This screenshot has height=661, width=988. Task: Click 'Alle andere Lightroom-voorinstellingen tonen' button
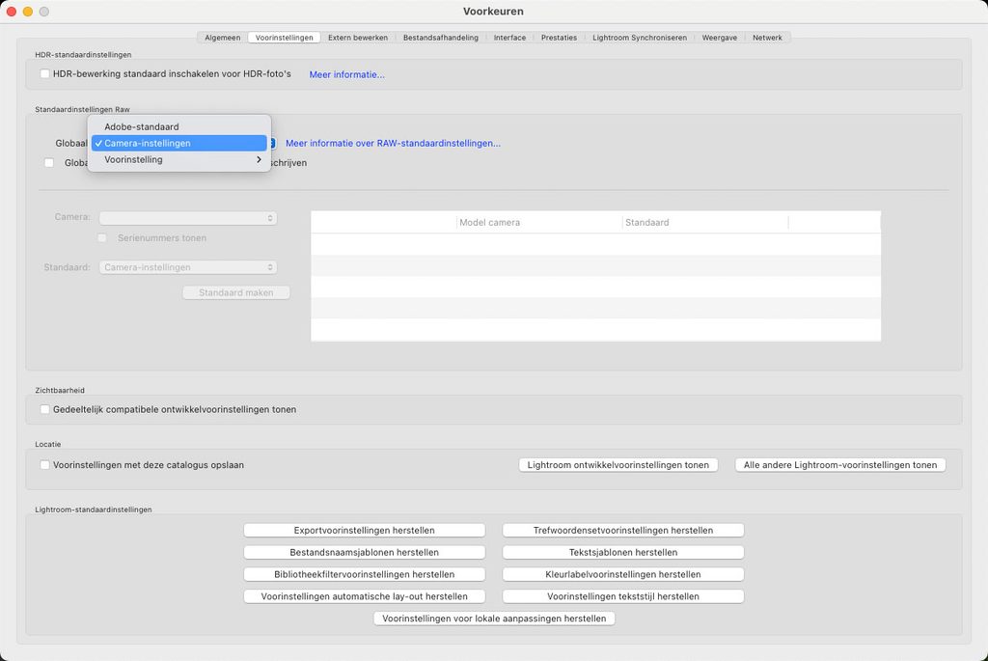click(x=840, y=465)
